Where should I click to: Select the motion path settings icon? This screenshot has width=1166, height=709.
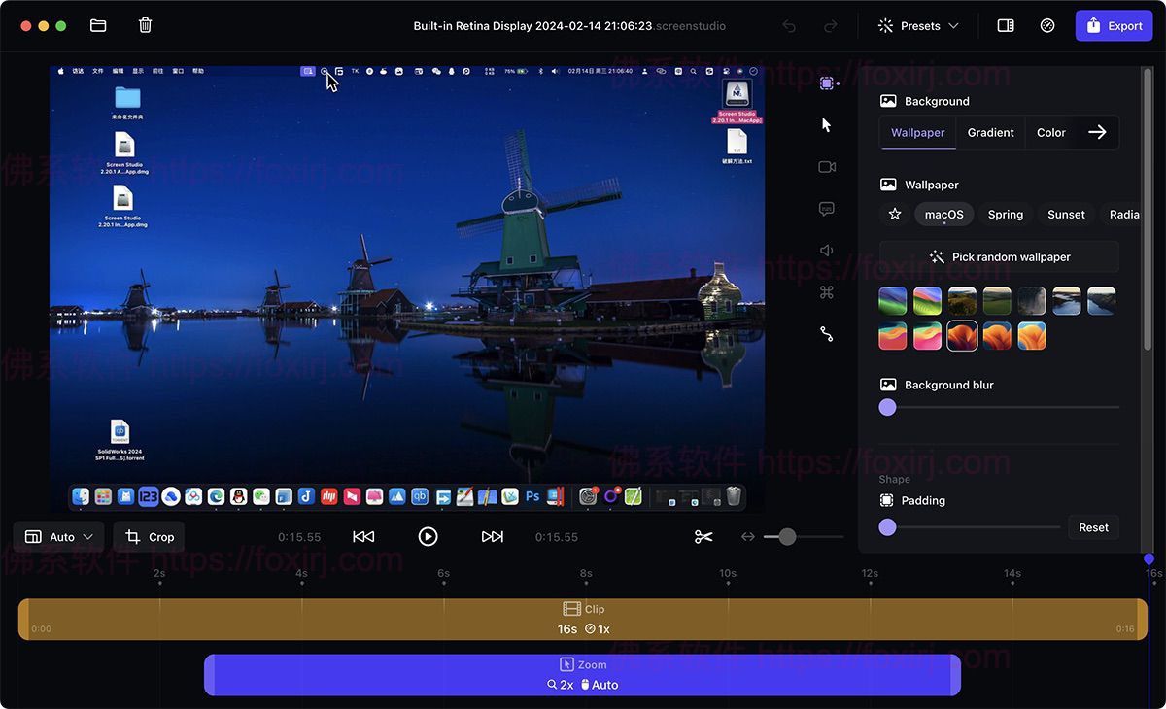[826, 333]
